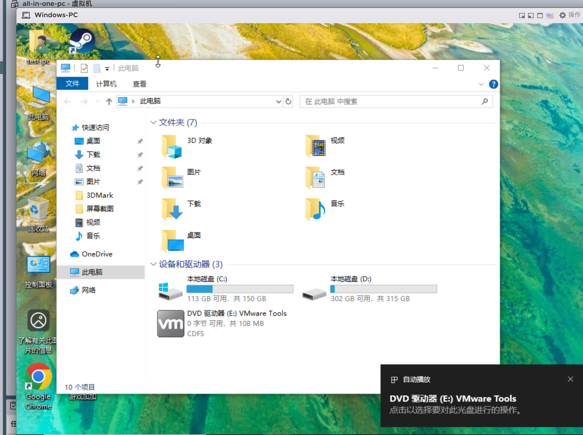The width and height of the screenshot is (583, 435).
Task: Click the search magnifier icon
Action: click(x=485, y=101)
